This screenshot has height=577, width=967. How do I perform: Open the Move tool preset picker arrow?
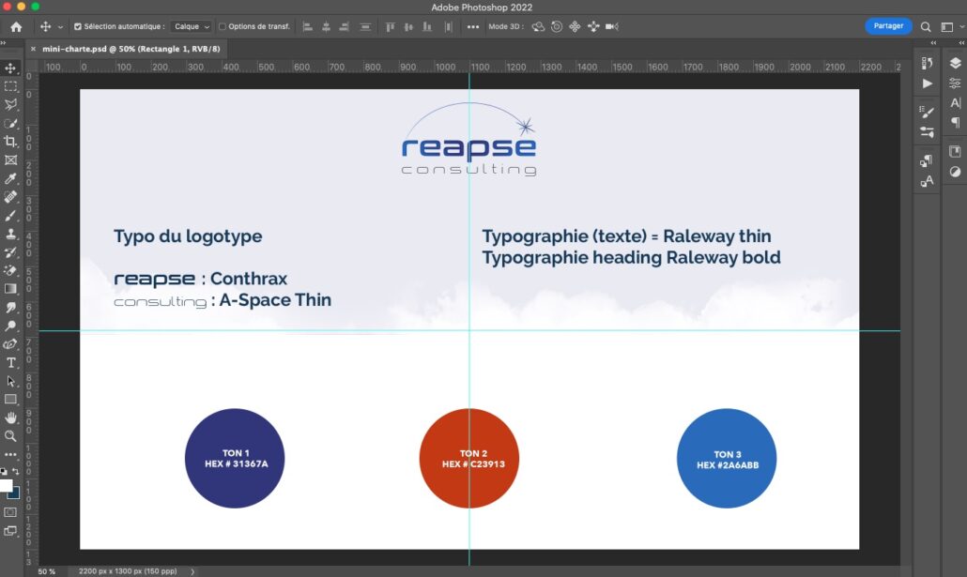pos(60,27)
